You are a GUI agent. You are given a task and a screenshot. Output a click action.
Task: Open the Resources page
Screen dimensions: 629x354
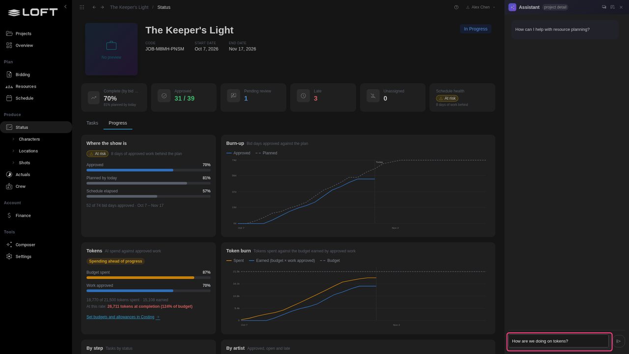[36, 87]
